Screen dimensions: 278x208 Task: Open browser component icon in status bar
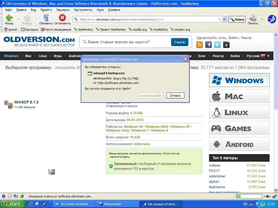coord(4,196)
